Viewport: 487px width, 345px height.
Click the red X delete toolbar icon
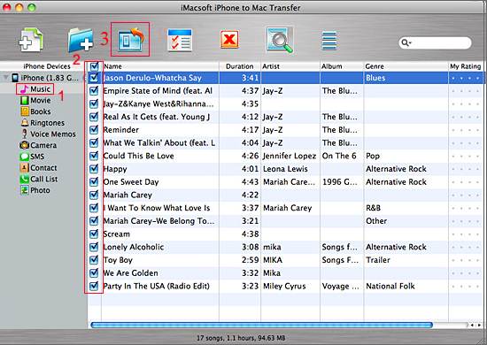[x=229, y=40]
